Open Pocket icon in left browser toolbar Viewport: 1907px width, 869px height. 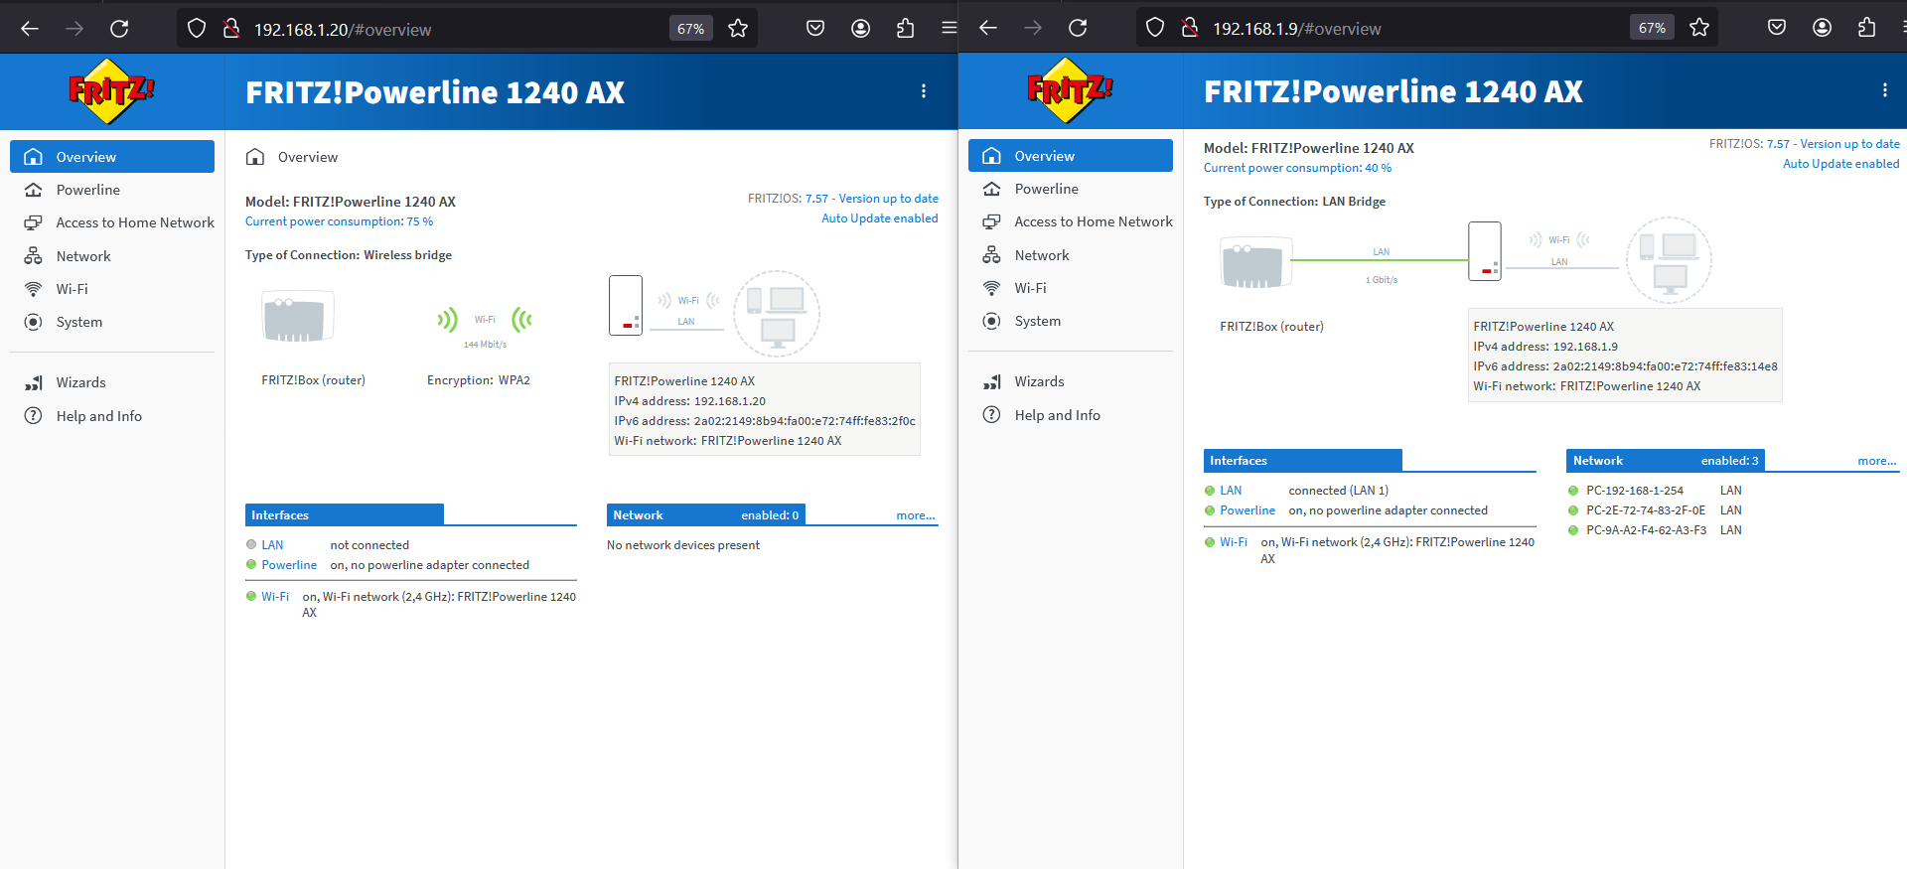point(815,29)
